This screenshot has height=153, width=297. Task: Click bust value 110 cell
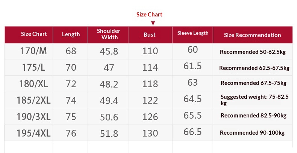(150, 51)
